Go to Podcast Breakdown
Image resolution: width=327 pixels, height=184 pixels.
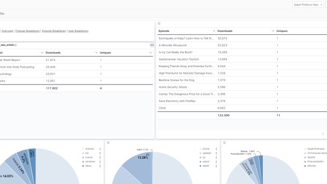tap(27, 31)
